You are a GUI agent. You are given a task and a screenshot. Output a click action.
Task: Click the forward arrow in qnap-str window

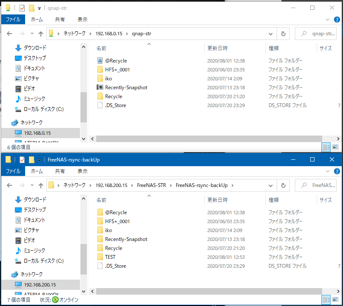[x=22, y=34]
